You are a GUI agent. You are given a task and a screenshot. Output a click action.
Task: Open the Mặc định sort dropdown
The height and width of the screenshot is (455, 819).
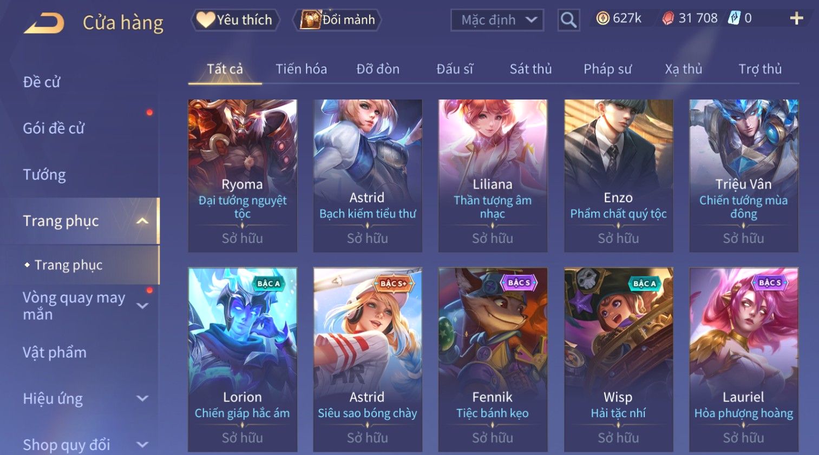click(x=497, y=20)
